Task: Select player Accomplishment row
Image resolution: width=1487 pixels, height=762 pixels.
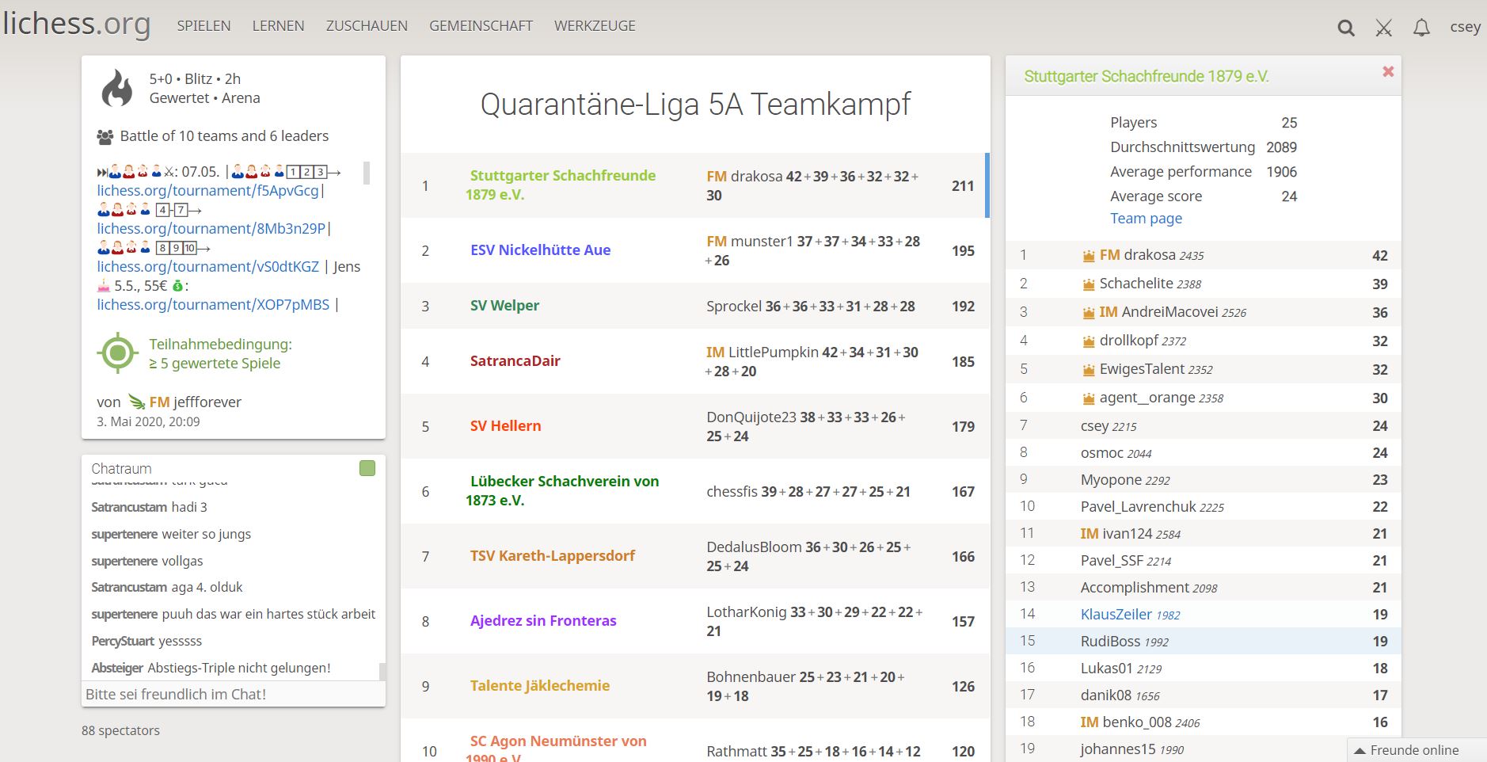Action: point(1204,587)
